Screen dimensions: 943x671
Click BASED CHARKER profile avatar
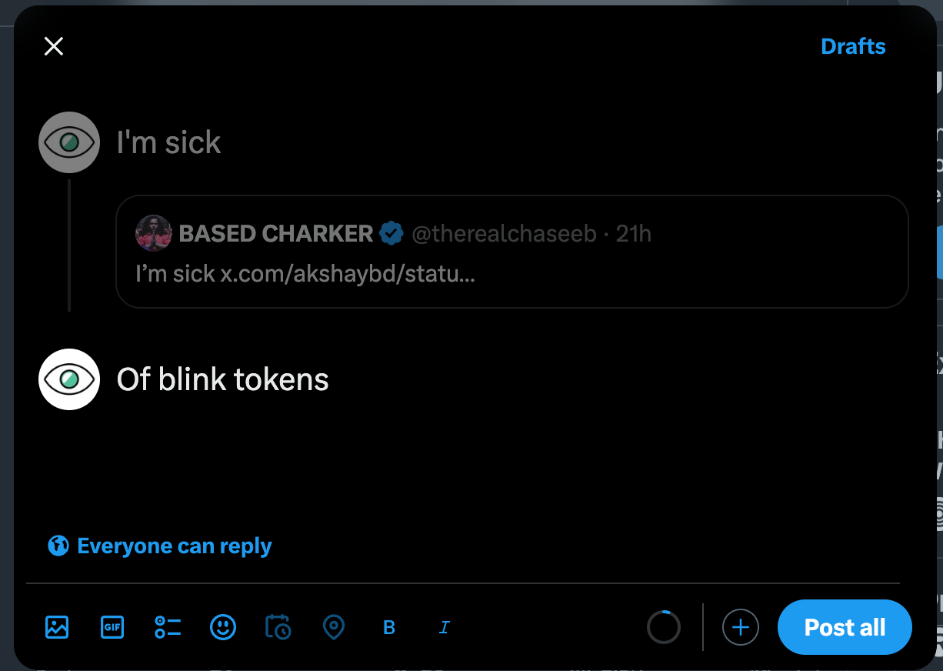point(153,233)
